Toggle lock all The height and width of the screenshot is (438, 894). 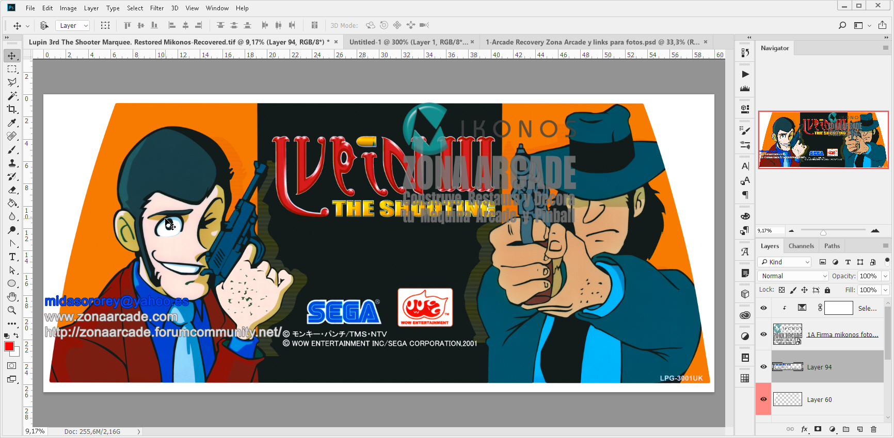(x=827, y=290)
